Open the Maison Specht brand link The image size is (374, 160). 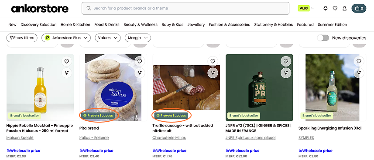tap(20, 138)
